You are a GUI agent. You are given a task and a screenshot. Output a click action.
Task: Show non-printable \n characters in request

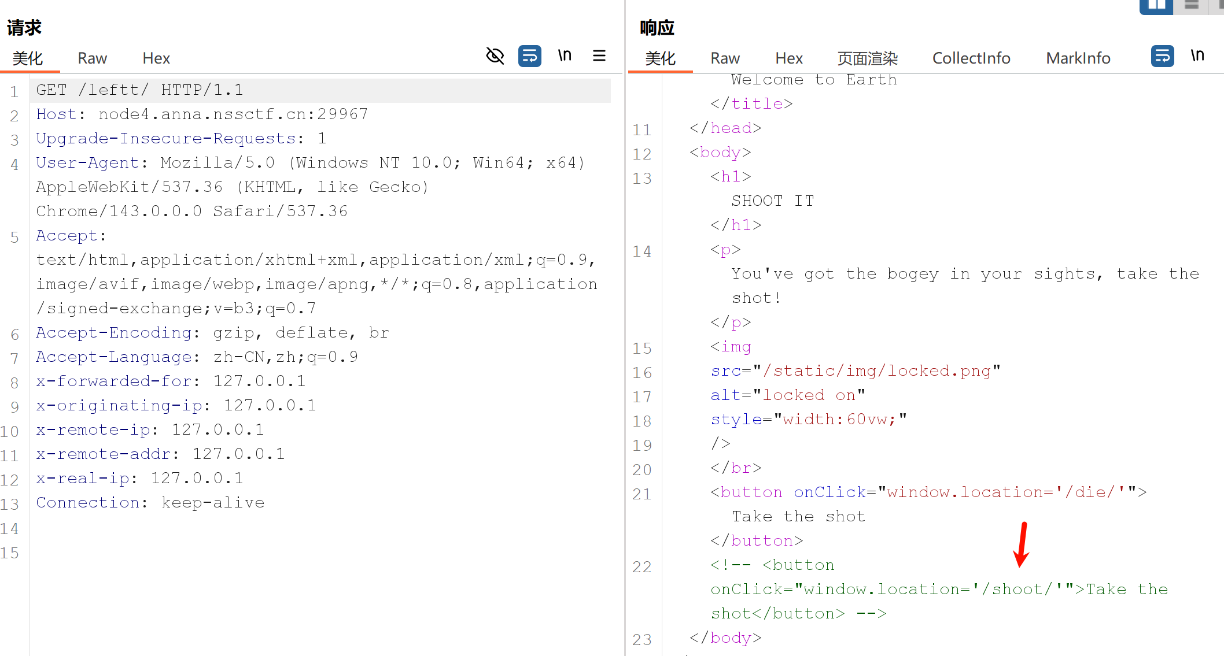565,56
